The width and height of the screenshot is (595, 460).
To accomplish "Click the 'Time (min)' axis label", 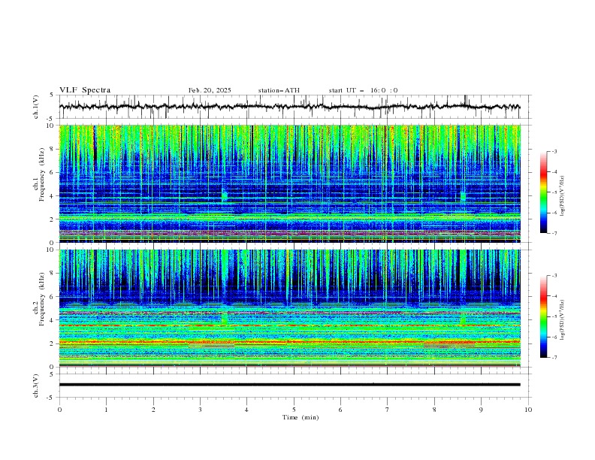I will click(x=301, y=417).
